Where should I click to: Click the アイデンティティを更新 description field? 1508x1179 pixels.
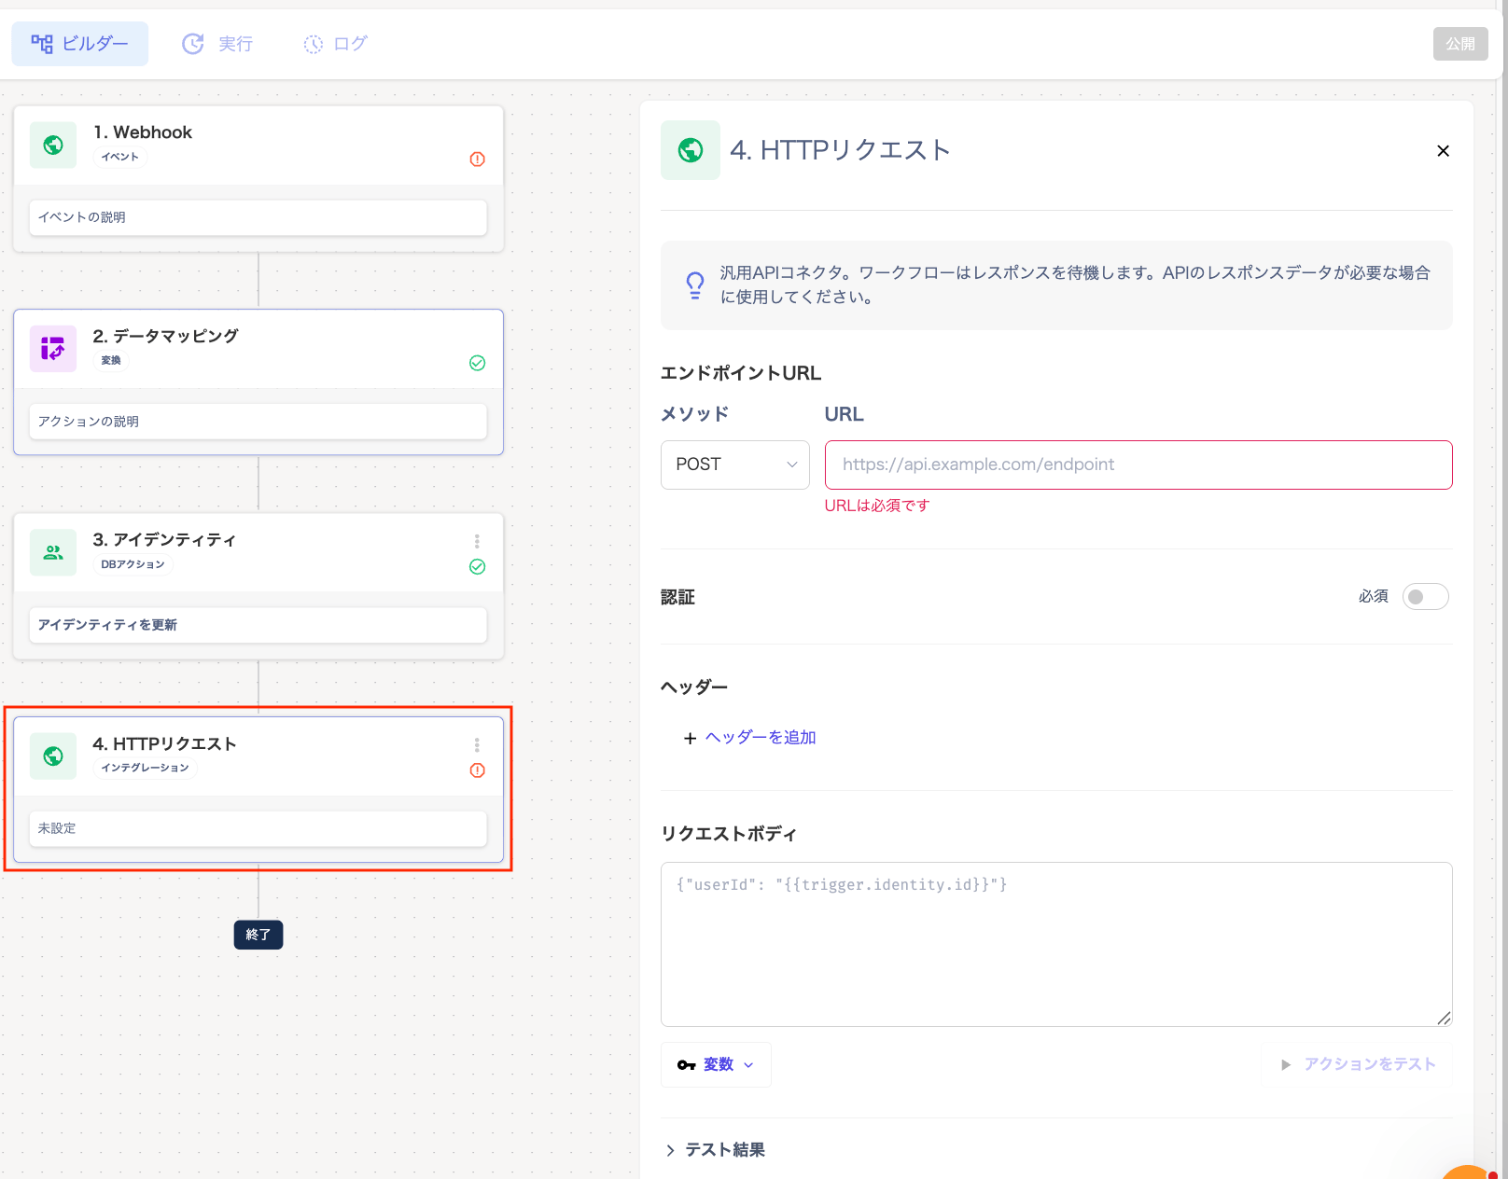point(258,625)
